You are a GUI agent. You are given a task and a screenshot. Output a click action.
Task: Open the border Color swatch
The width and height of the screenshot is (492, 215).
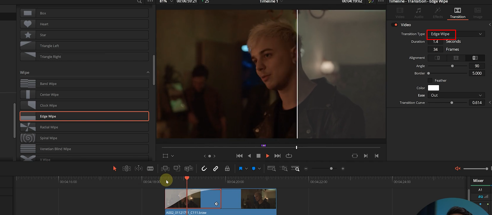433,88
